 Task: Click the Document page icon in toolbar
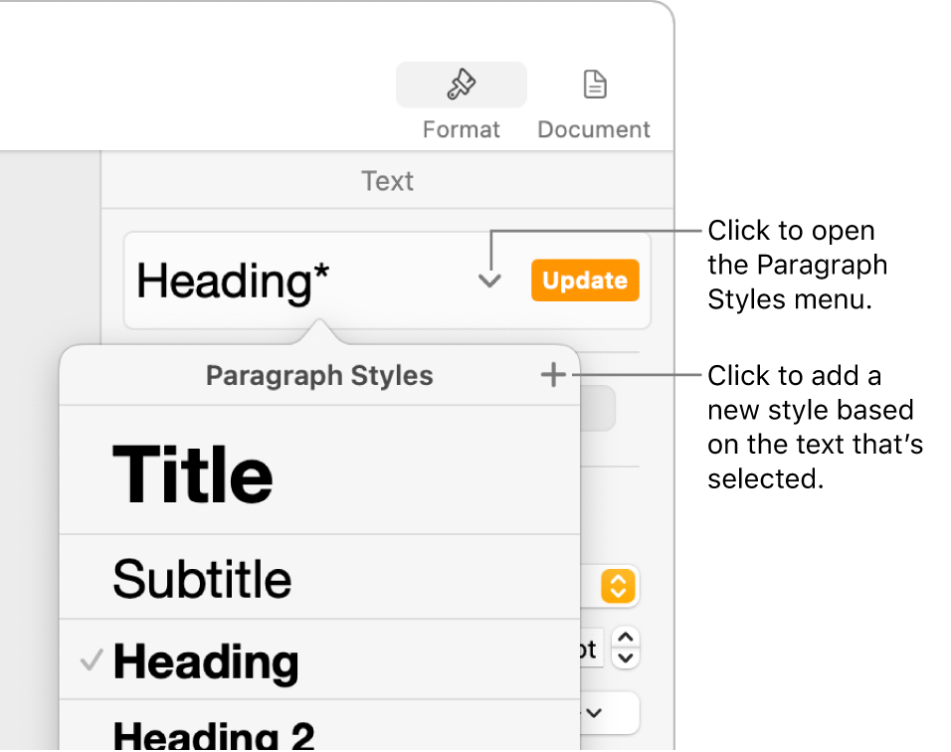pos(594,86)
